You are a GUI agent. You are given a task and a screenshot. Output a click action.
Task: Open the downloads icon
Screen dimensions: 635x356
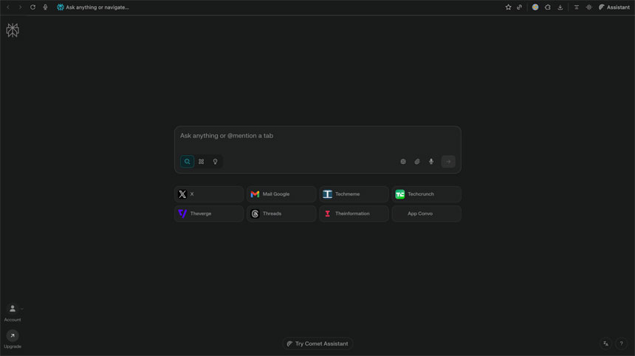pyautogui.click(x=560, y=7)
